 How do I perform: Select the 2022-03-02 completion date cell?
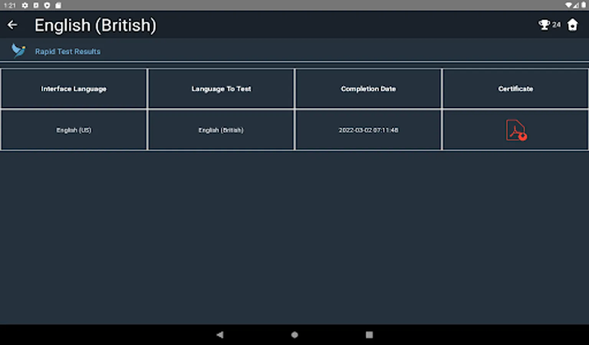368,130
